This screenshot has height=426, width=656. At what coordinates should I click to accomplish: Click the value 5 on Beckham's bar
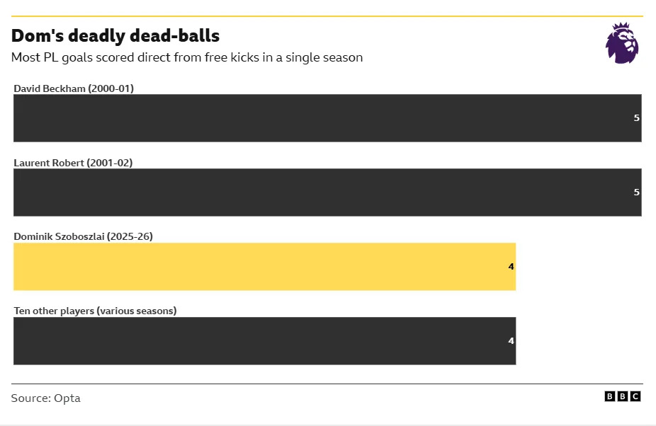[636, 118]
